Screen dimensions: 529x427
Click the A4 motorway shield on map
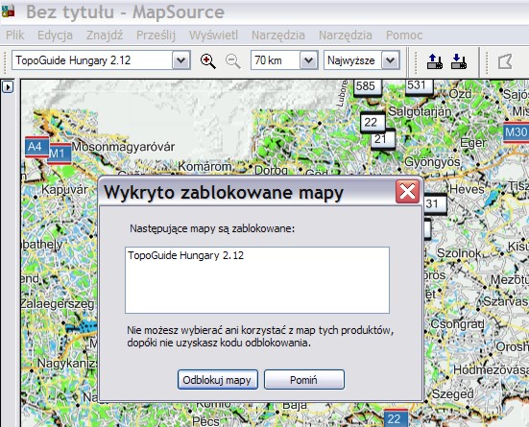coord(36,147)
